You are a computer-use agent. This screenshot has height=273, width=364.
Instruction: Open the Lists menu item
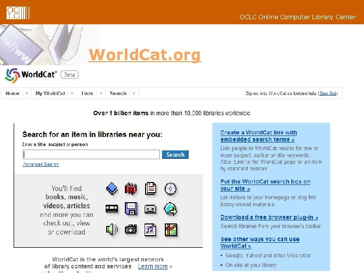(x=87, y=94)
